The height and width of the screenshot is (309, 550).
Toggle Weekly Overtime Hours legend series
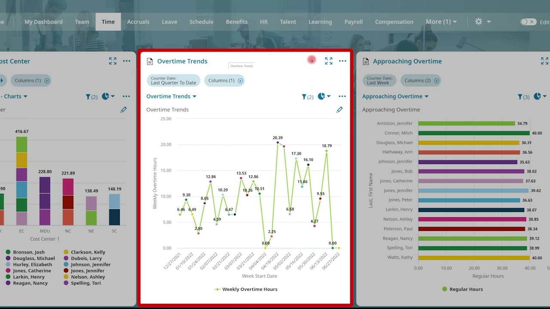coord(246,289)
